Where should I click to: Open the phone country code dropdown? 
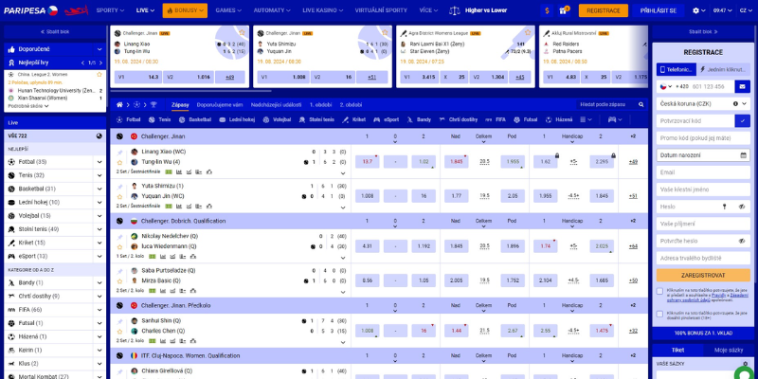click(x=667, y=86)
